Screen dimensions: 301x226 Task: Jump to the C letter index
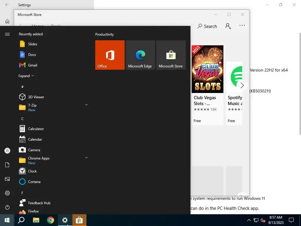(x=22, y=119)
